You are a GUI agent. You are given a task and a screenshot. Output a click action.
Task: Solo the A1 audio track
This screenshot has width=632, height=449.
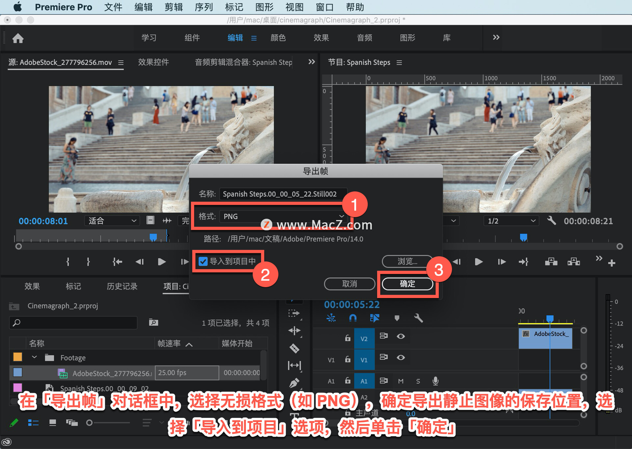tap(418, 381)
